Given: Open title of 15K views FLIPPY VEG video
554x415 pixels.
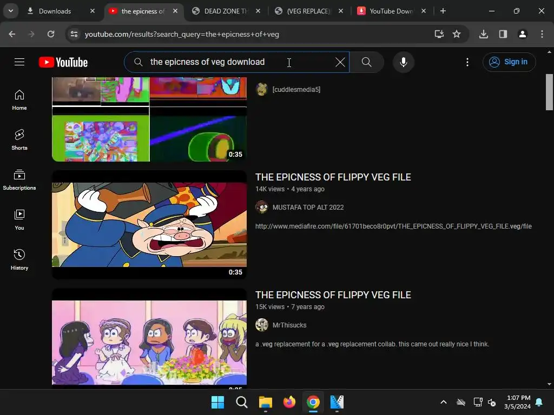Looking at the screenshot, I should (333, 295).
